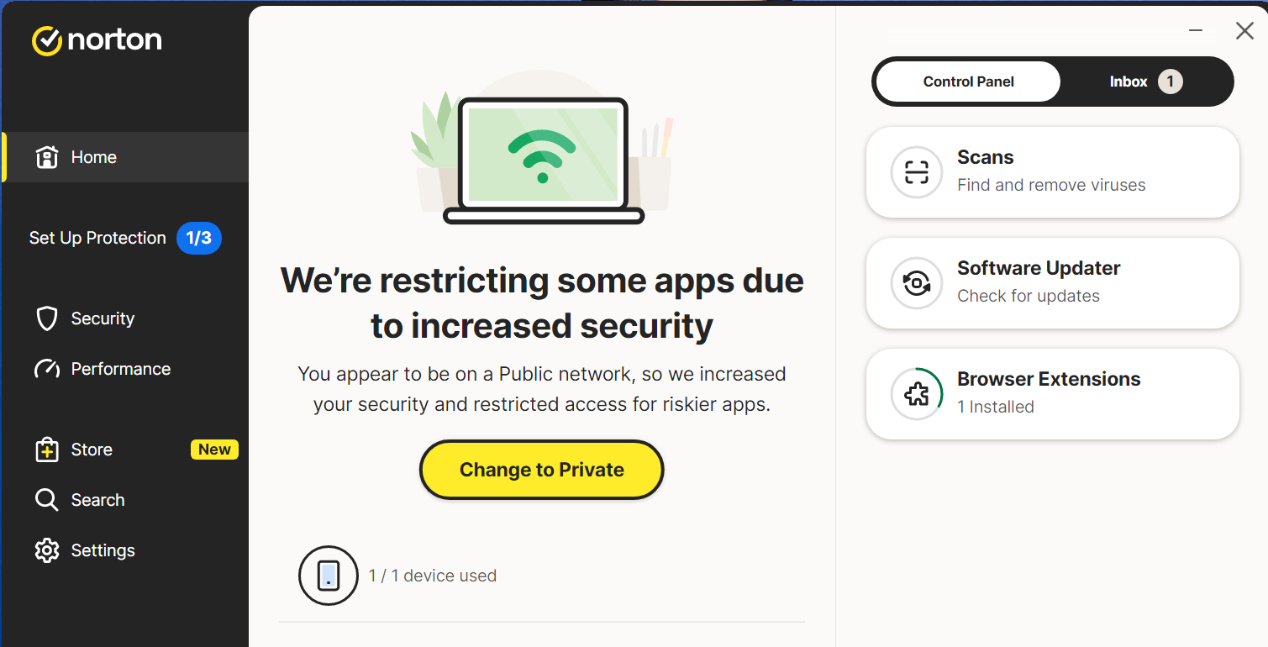Viewport: 1268px width, 647px height.
Task: Open Set Up Protection steps
Action: (x=97, y=238)
